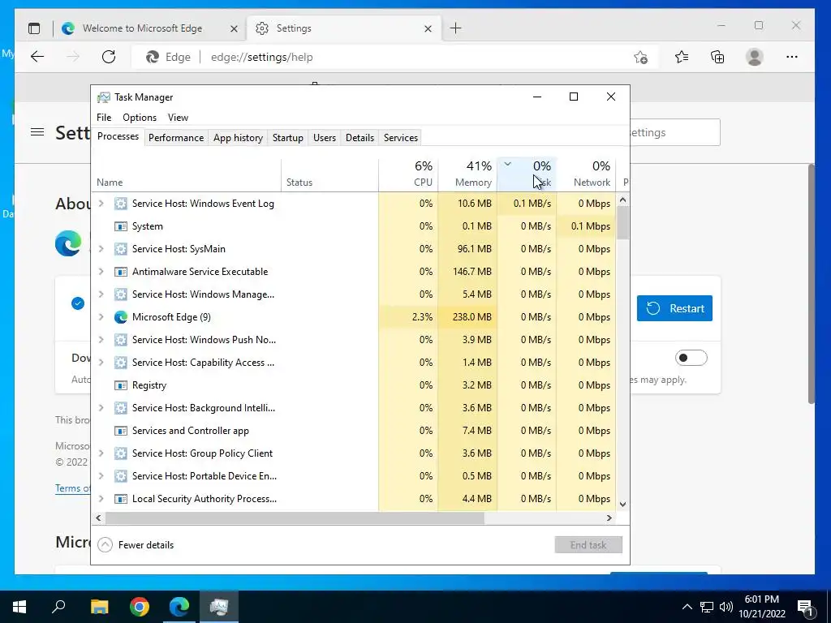831x623 pixels.
Task: Click Fewer details in Task Manager
Action: tap(136, 545)
